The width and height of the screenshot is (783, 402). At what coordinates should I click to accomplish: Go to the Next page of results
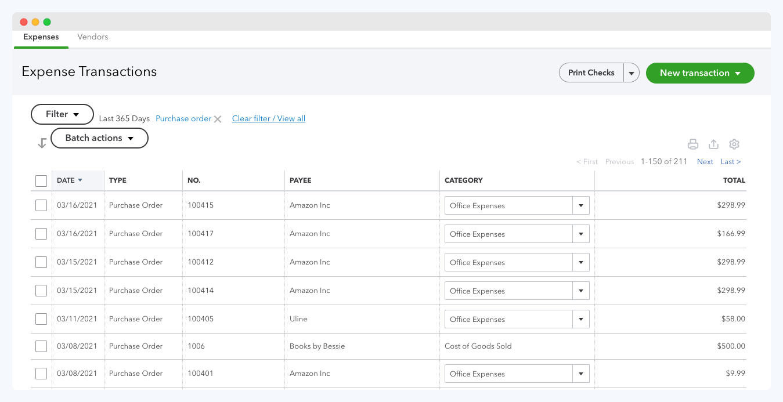click(705, 161)
